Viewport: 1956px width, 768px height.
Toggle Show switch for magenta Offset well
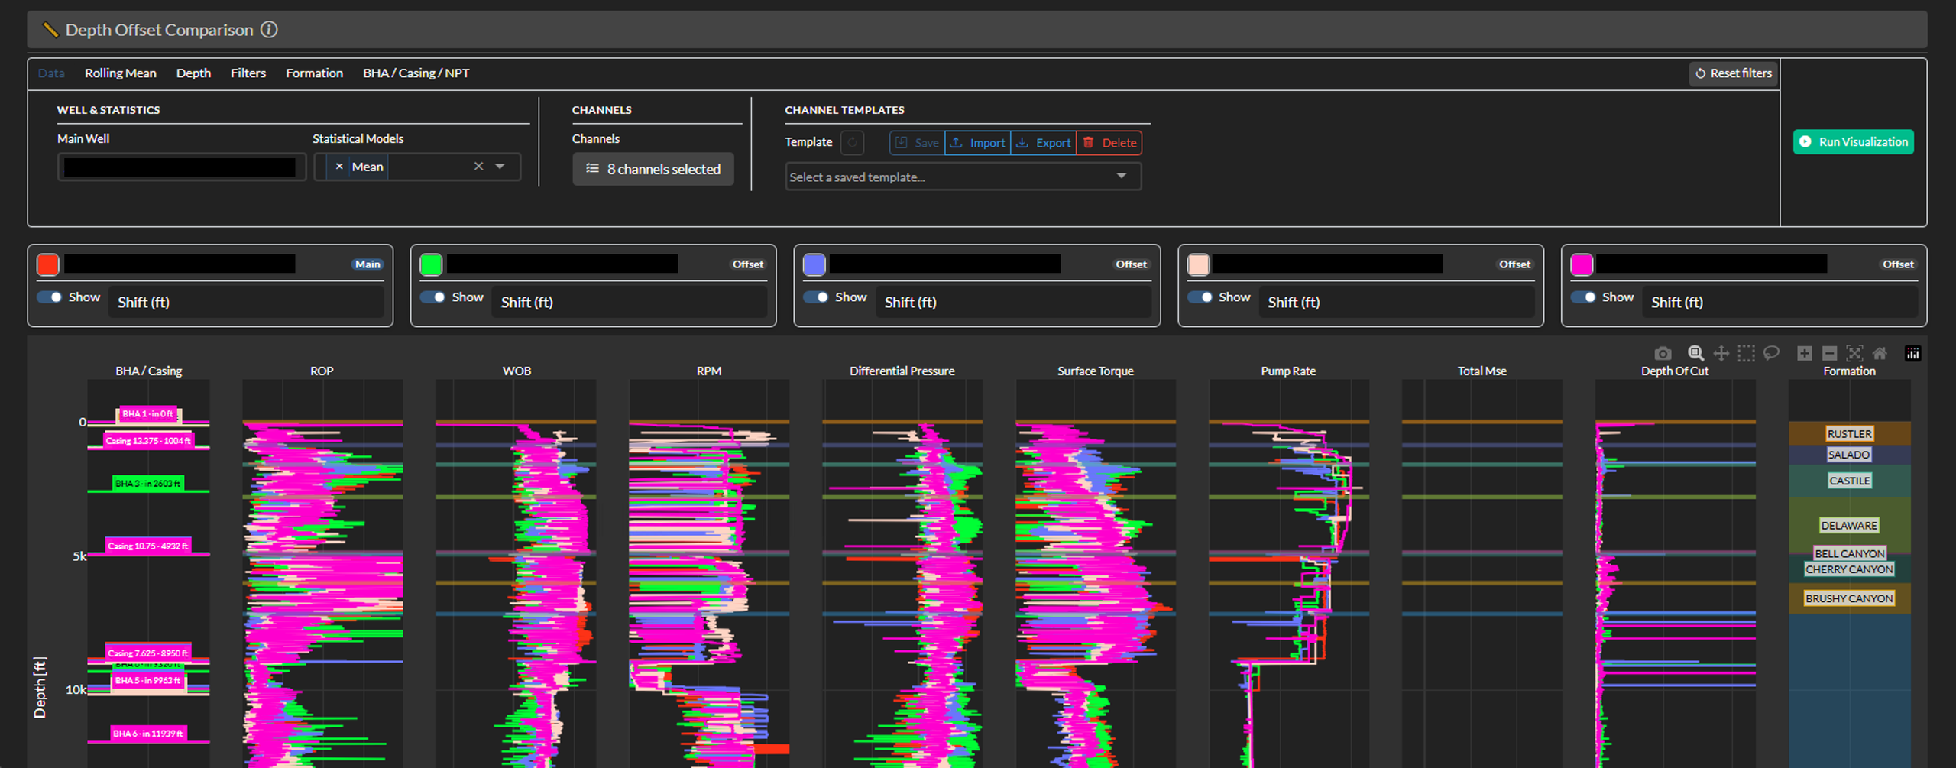1583,297
